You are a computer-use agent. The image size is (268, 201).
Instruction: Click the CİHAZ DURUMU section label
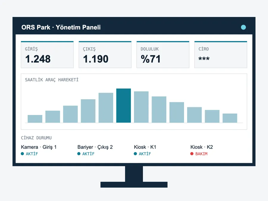36,138
